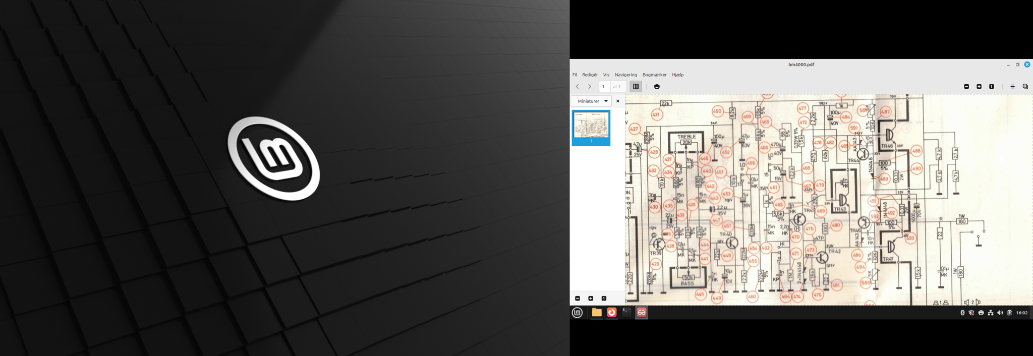Print the bm4000.pdf document

657,87
